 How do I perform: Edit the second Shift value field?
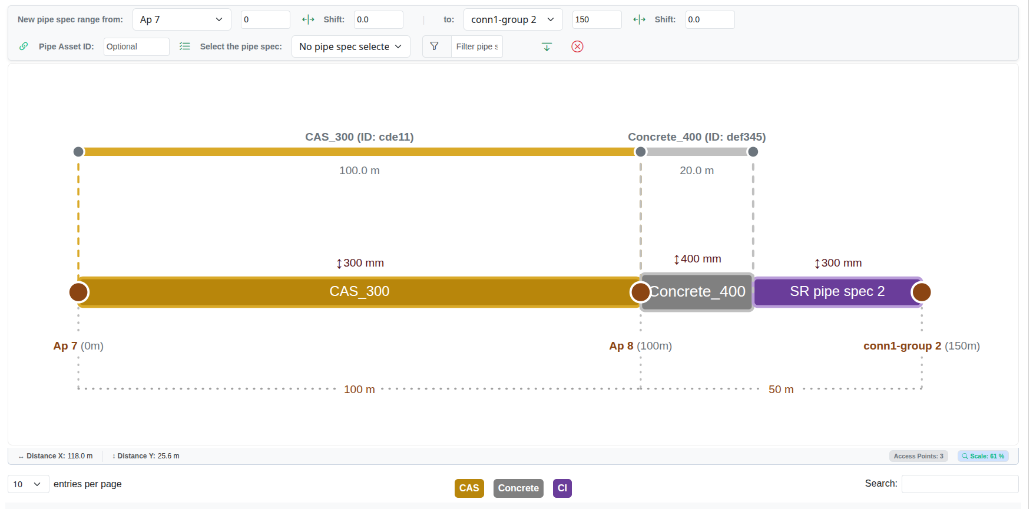[x=710, y=19]
